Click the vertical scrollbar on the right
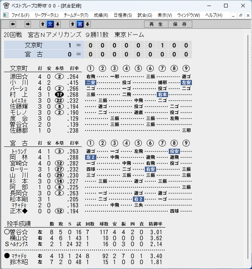The image size is (252, 269). click(248, 147)
